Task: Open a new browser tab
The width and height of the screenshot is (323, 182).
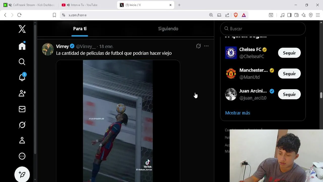Action: tap(179, 5)
